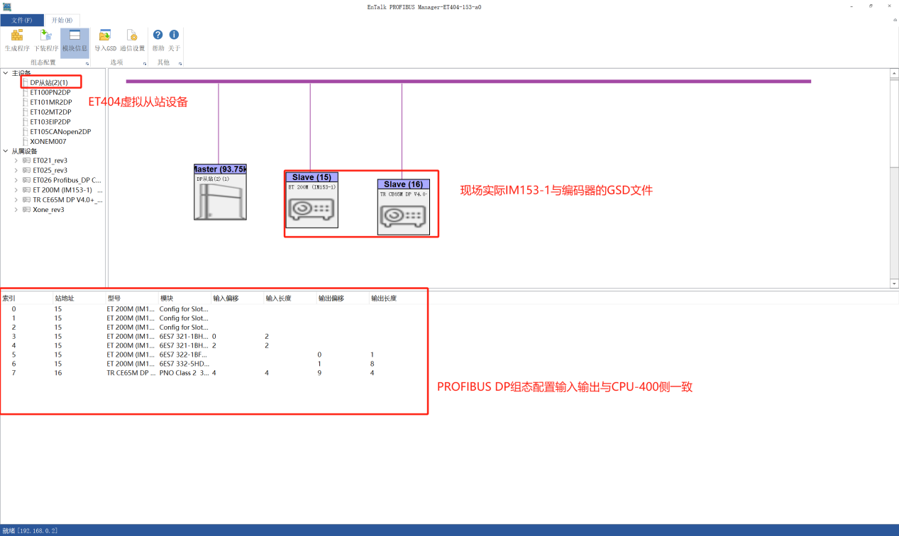The image size is (899, 536).
Task: Expand the ET025_rev3 tree node
Action: [16, 170]
